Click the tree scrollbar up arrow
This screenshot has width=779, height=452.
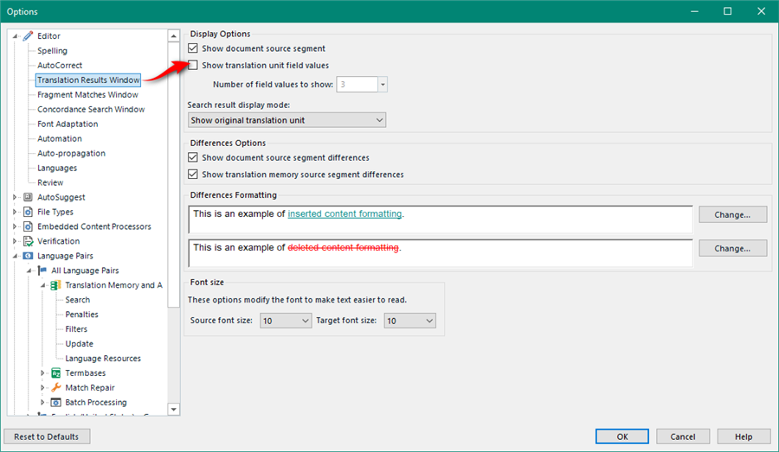point(173,35)
